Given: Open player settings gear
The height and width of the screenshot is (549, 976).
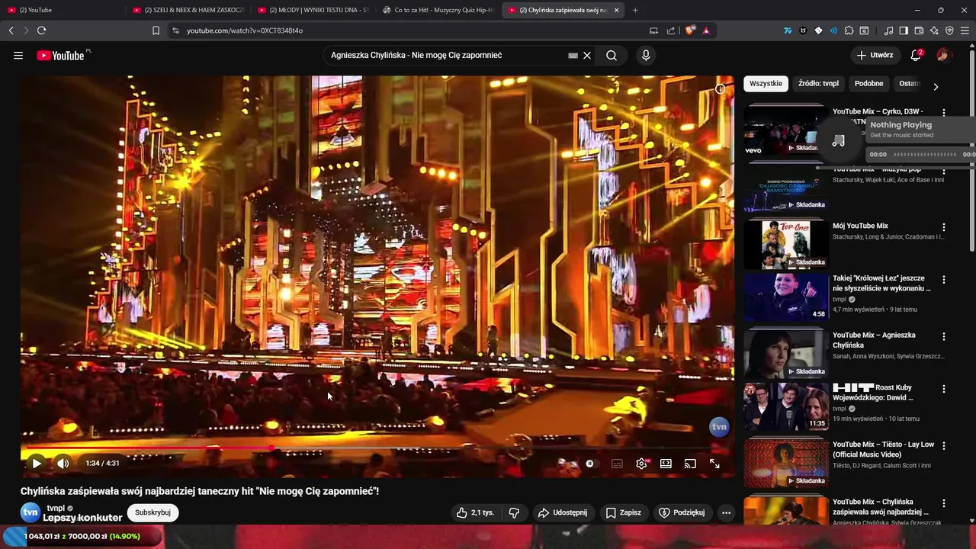Looking at the screenshot, I should click(x=642, y=463).
